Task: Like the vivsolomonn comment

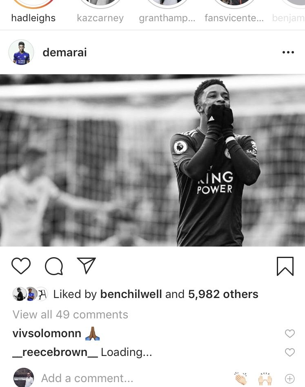Action: [290, 334]
